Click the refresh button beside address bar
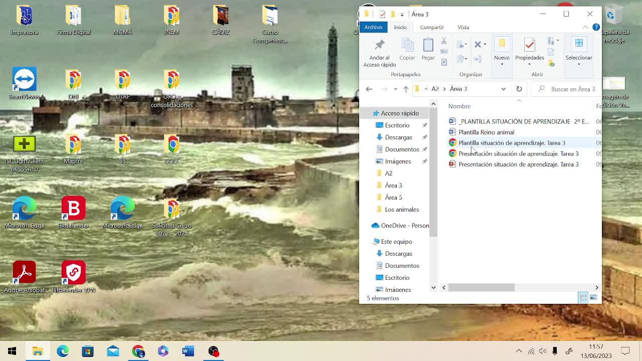 point(519,89)
